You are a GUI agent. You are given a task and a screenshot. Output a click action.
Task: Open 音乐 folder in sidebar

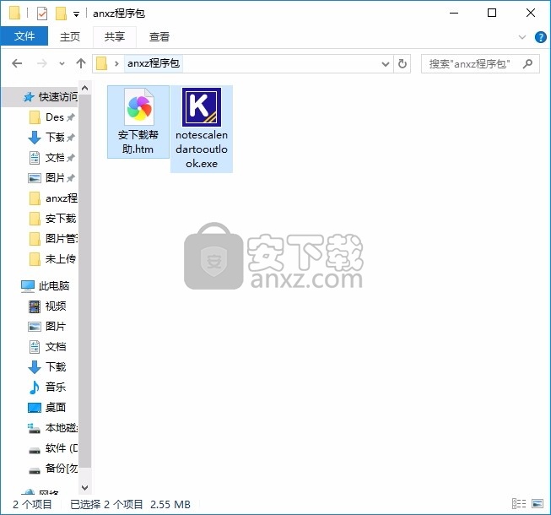click(56, 387)
